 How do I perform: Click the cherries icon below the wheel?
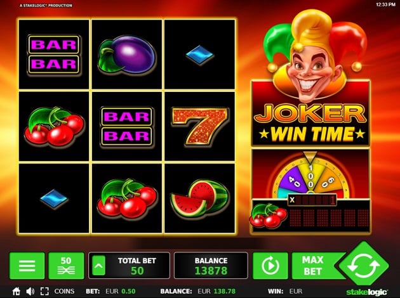click(x=269, y=215)
